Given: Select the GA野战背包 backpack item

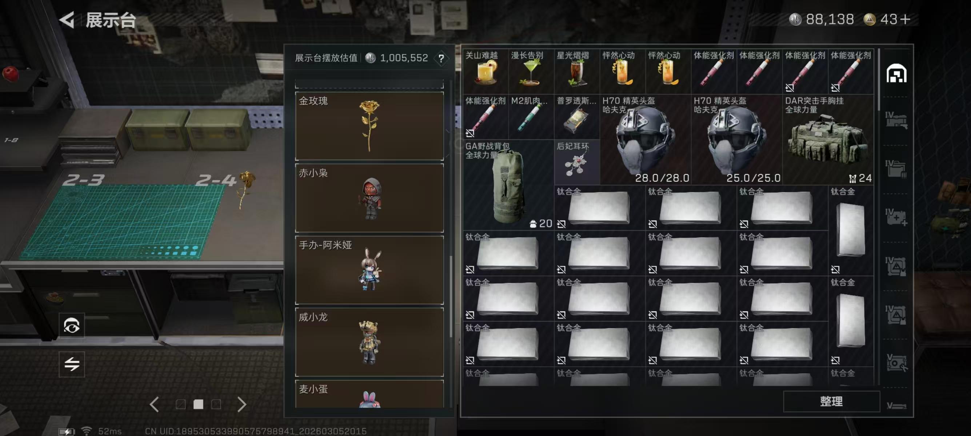Looking at the screenshot, I should pos(508,185).
